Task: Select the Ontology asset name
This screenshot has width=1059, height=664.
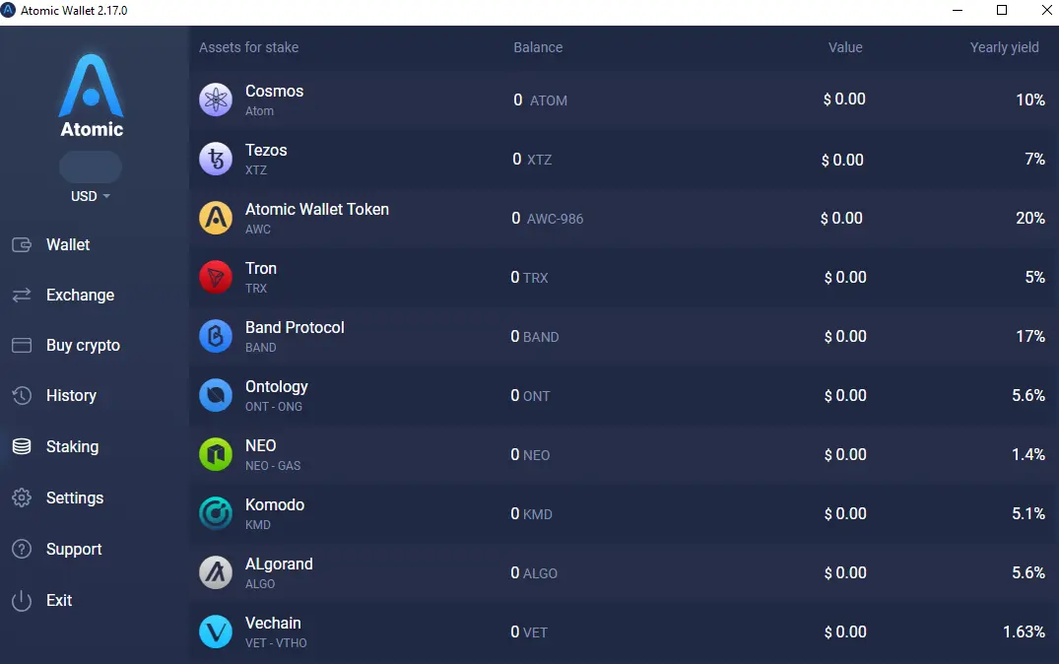Action: click(276, 387)
